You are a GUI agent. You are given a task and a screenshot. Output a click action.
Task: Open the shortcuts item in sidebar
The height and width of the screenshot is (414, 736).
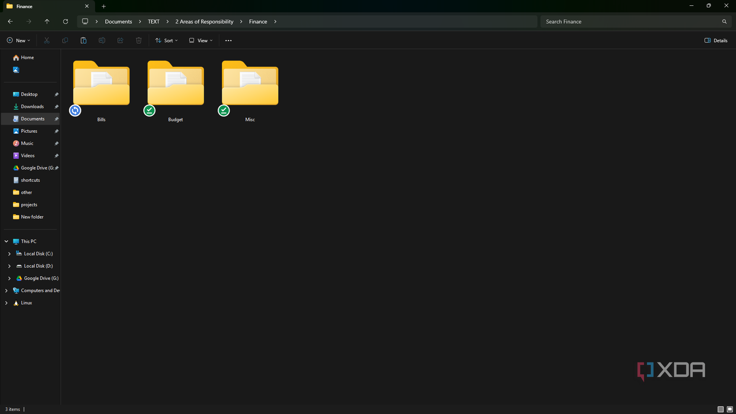[30, 180]
